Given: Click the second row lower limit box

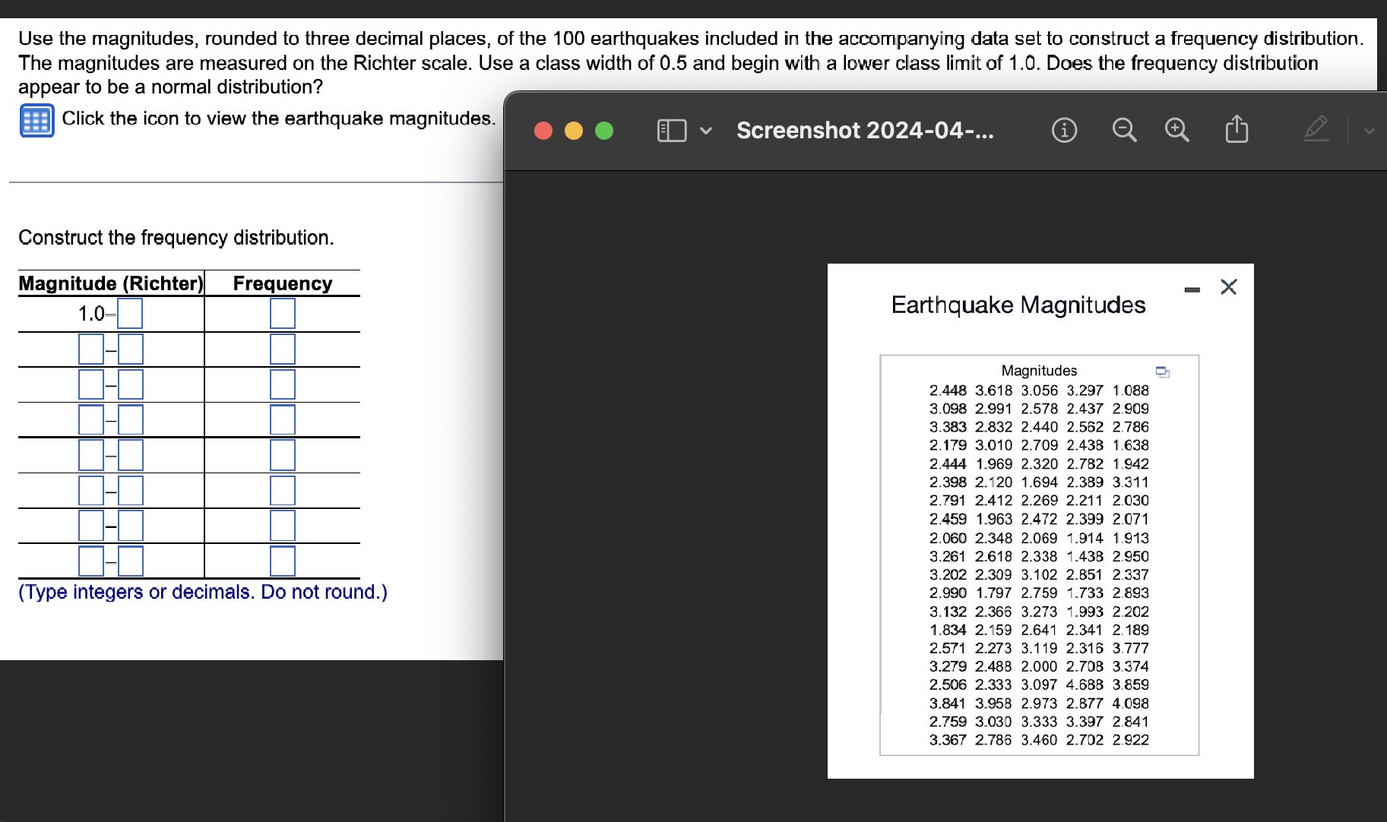Looking at the screenshot, I should tap(91, 348).
